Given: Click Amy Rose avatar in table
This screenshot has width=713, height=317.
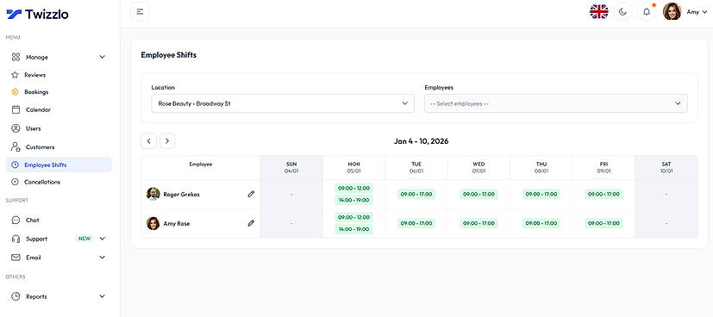Looking at the screenshot, I should click(153, 223).
